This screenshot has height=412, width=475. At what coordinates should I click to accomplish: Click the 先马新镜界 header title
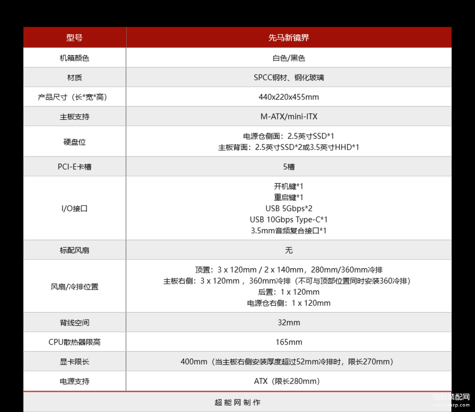(289, 38)
